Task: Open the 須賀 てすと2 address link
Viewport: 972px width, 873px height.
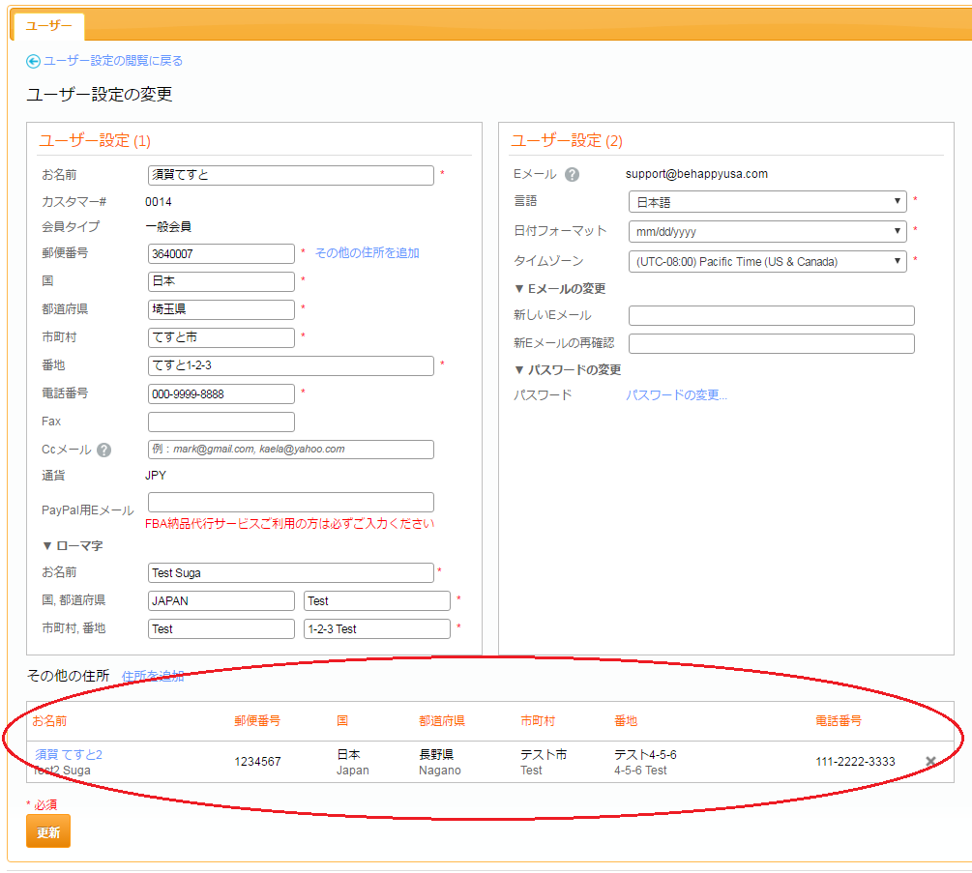Action: coord(69,754)
